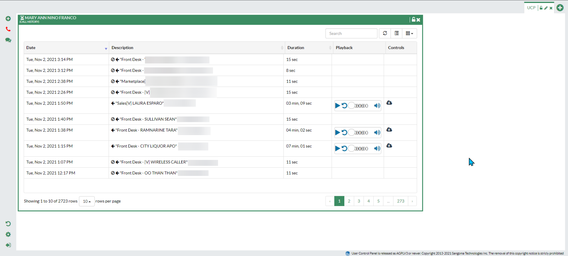Close the call history widget with its x
Image resolution: width=568 pixels, height=256 pixels.
(x=418, y=20)
